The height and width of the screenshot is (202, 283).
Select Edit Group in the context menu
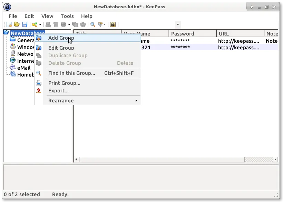pyautogui.click(x=61, y=48)
